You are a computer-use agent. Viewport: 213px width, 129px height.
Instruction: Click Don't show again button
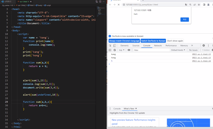(175, 41)
